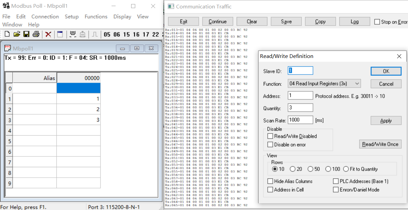The height and width of the screenshot is (210, 408).
Task: Select the 100 rows radio button
Action: click(x=328, y=169)
